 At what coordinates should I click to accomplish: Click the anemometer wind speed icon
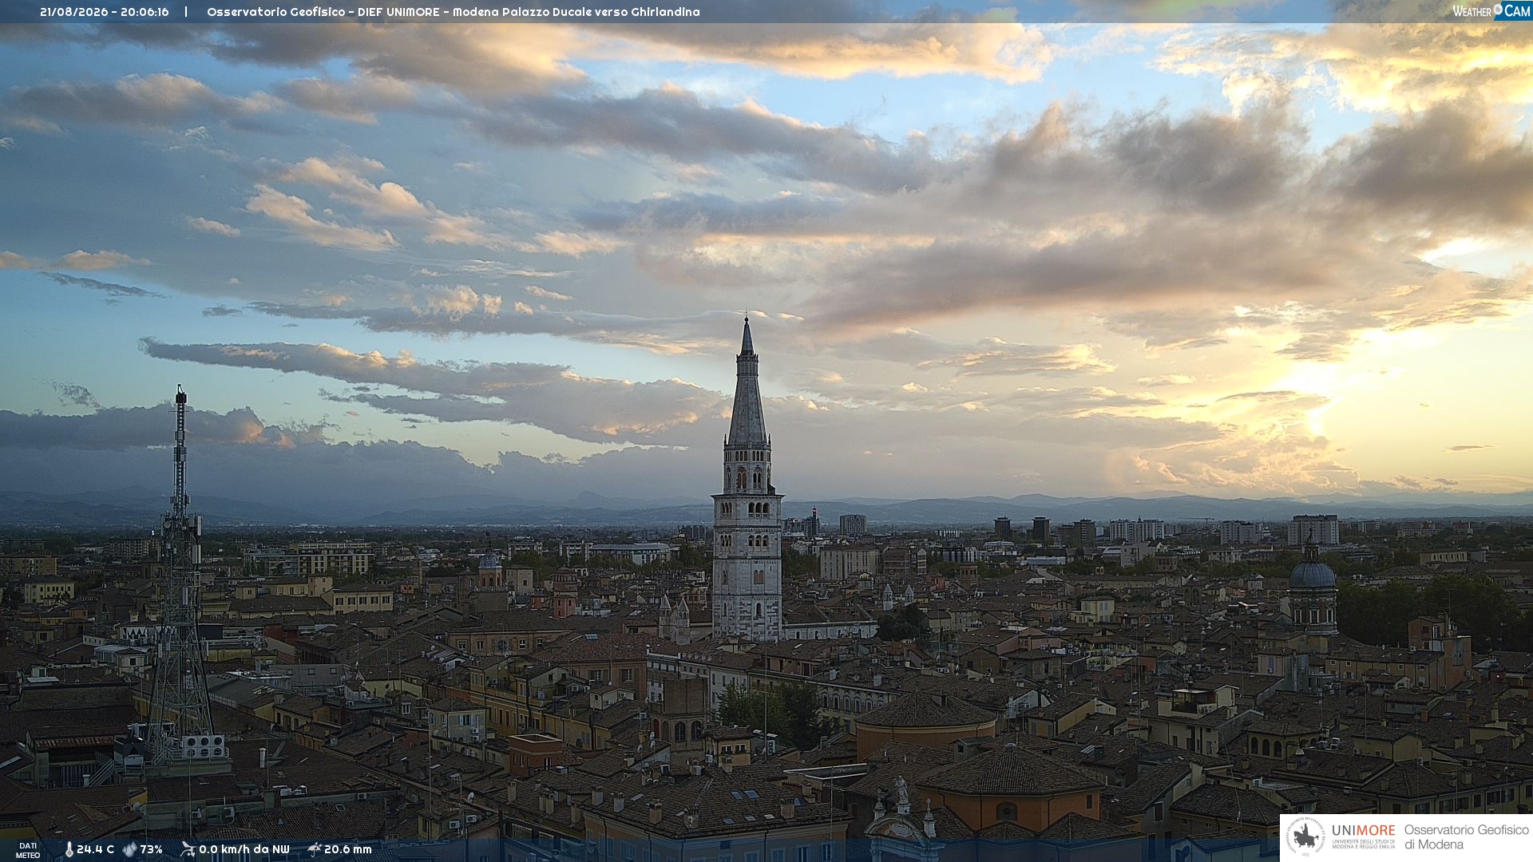coord(188,850)
